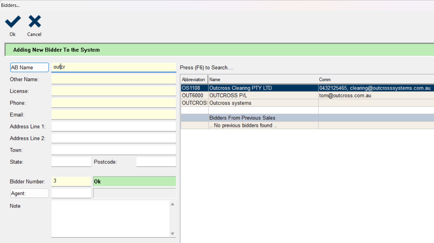Click the Name column header
This screenshot has height=243, width=434.
[x=263, y=80]
